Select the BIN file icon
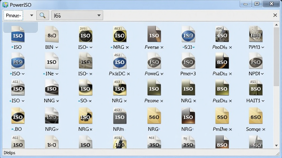The width and height of the screenshot is (282, 158). click(52, 34)
